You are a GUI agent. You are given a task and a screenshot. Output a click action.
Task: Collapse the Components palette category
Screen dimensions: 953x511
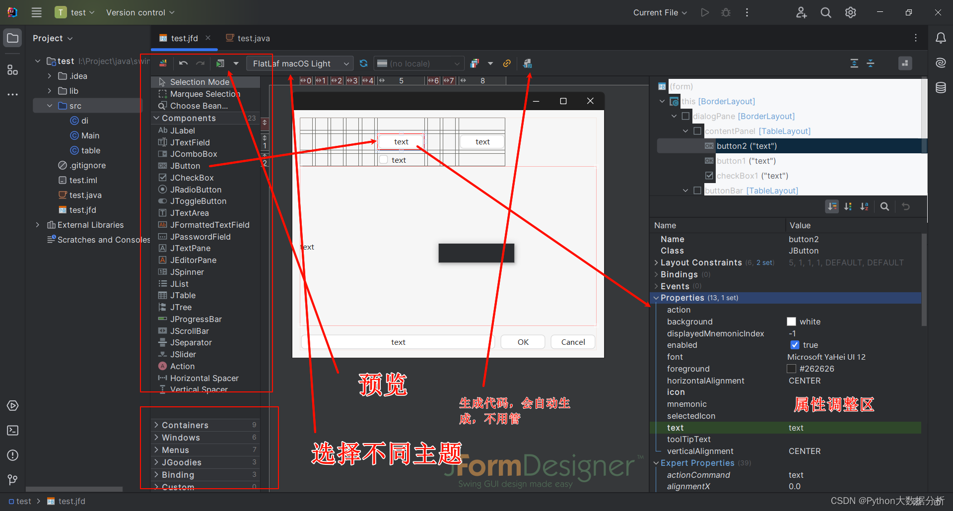[156, 118]
